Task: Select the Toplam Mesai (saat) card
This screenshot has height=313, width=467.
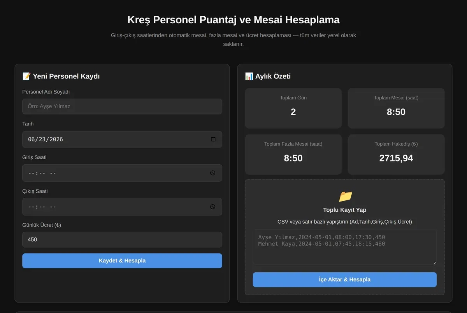Action: pos(396,108)
